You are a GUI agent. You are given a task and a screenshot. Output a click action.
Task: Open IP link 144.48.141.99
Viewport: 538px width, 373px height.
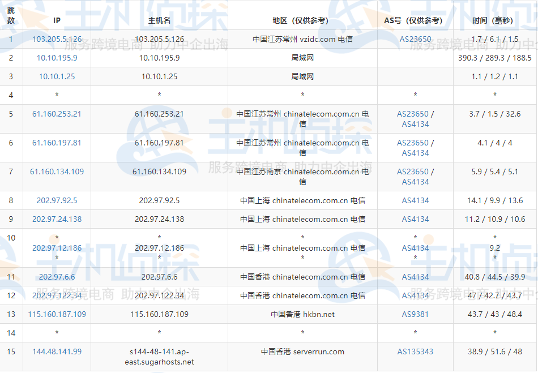pyautogui.click(x=57, y=351)
